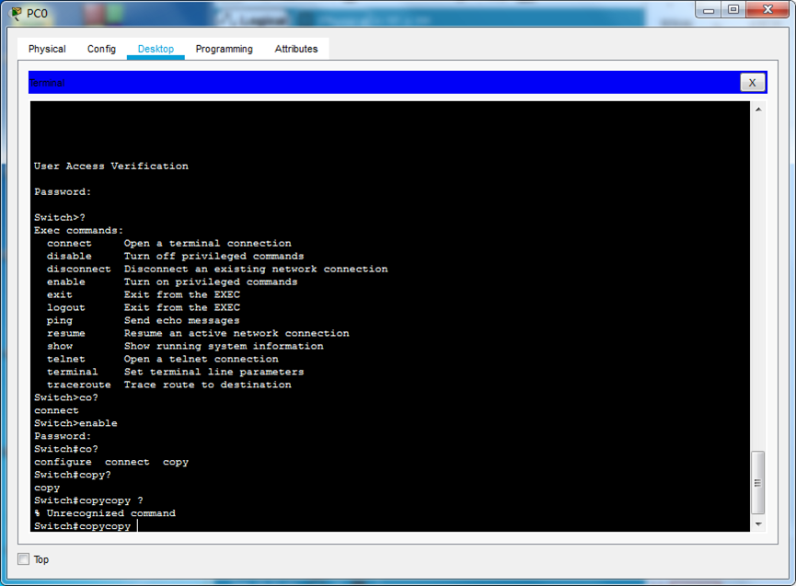Click the 'traceroute' command entry

click(79, 385)
